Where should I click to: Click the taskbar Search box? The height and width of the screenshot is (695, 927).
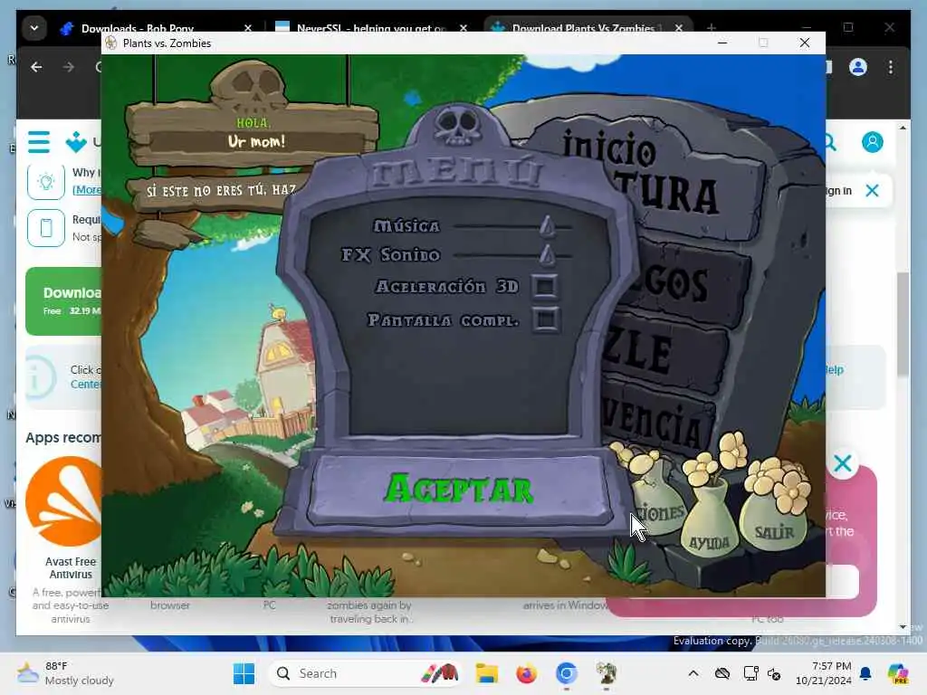pyautogui.click(x=367, y=673)
